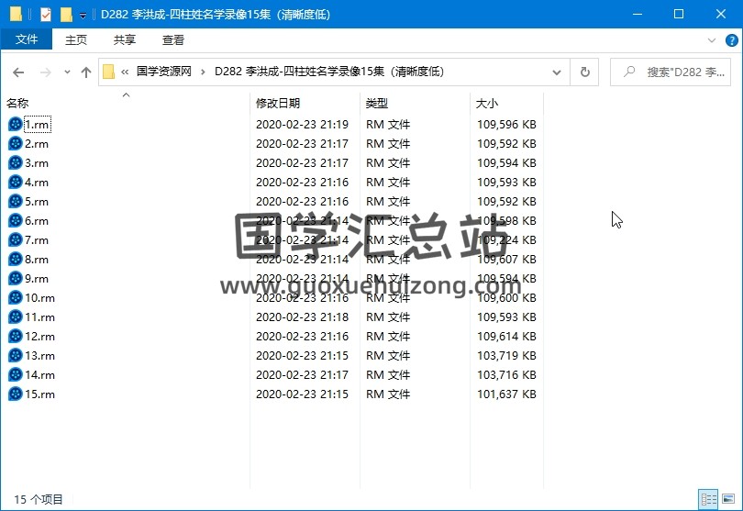
Task: Click the media icon of 2.rm
Action: pyautogui.click(x=16, y=144)
